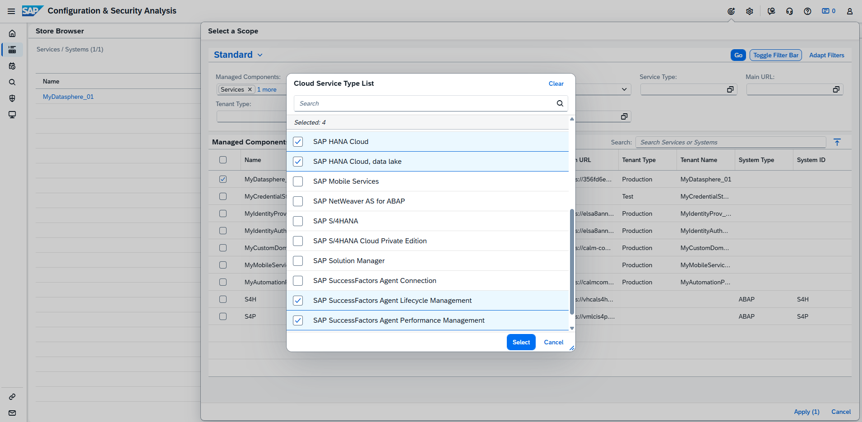Uncheck SAP HANA Cloud checkbox
This screenshot has height=422, width=862.
click(298, 142)
